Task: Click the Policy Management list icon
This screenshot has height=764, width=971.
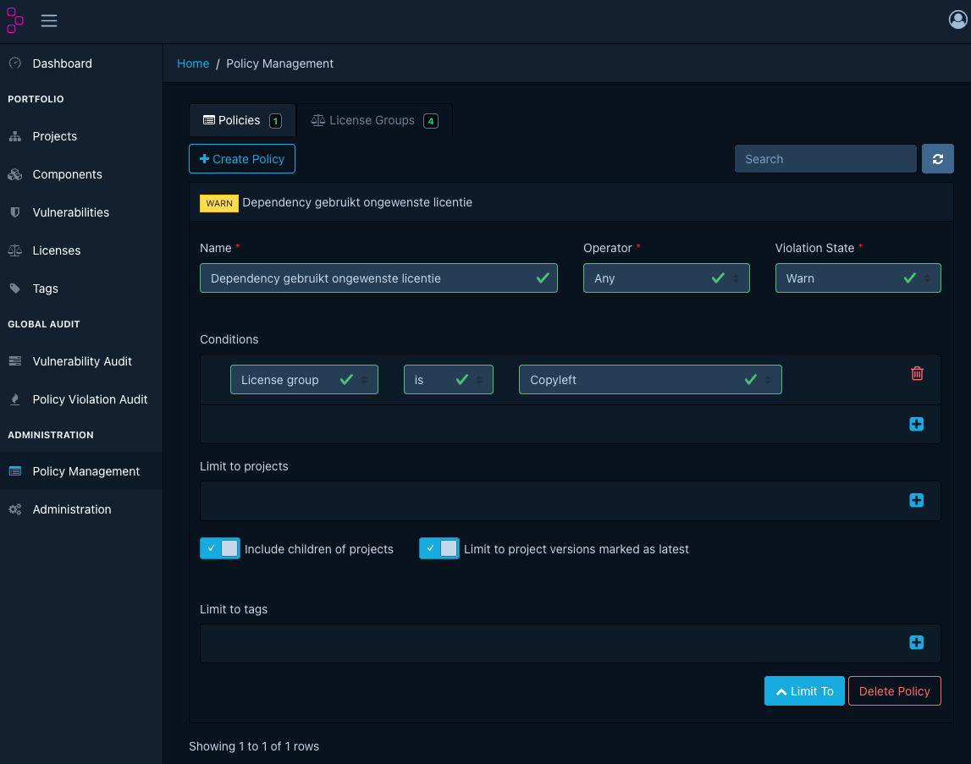Action: (15, 471)
